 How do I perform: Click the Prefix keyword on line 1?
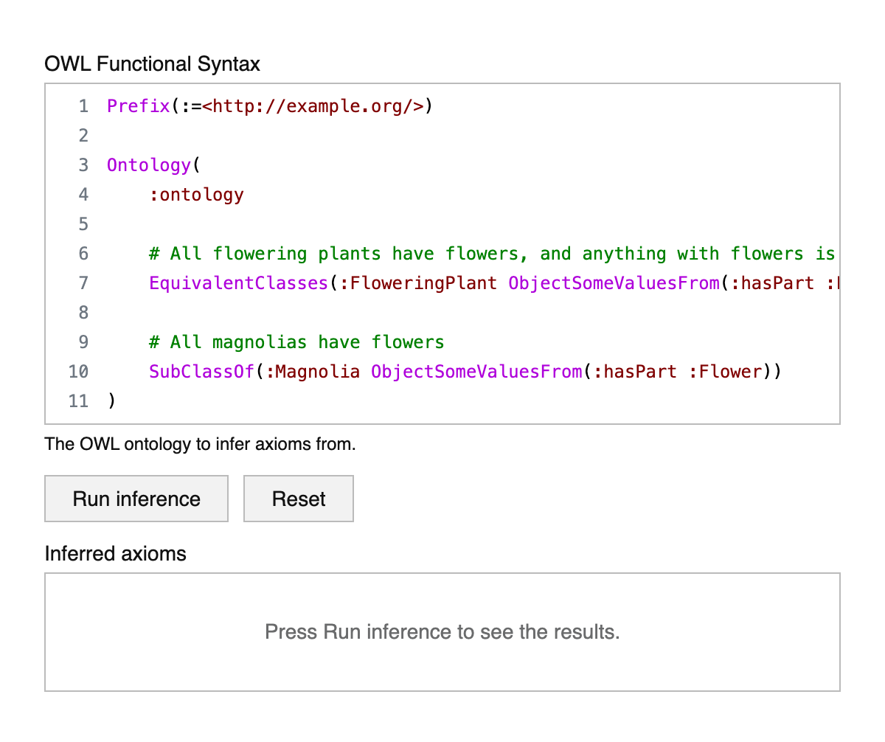(139, 106)
